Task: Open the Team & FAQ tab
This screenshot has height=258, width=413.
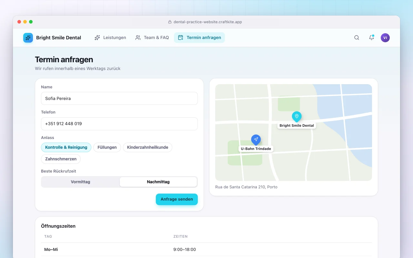Action: tap(152, 38)
